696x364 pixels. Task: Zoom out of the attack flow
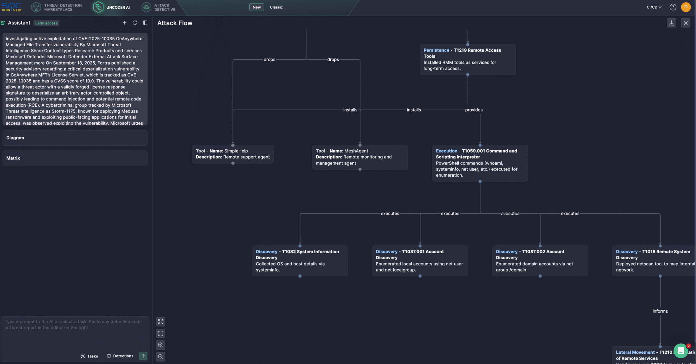[x=161, y=357]
